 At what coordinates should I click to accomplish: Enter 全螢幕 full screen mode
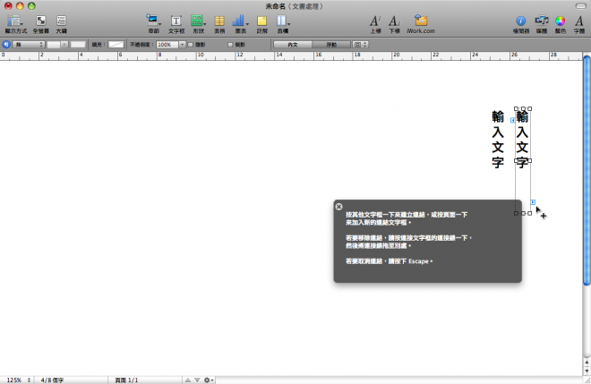tap(40, 21)
